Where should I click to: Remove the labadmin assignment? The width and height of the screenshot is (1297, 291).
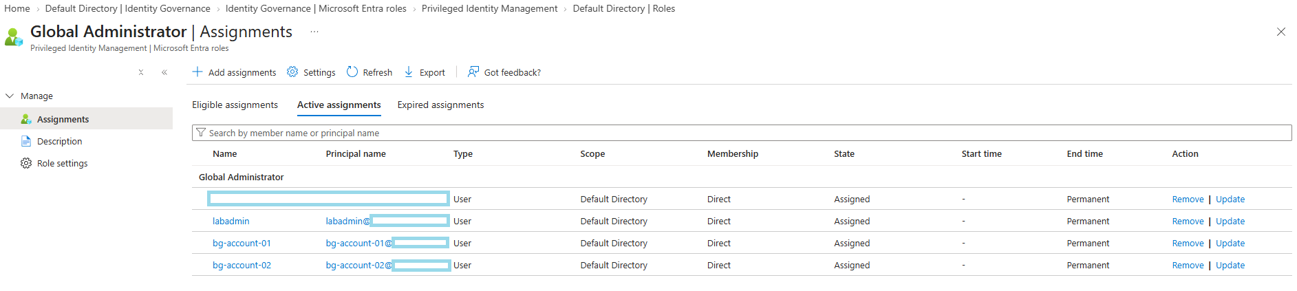1188,221
